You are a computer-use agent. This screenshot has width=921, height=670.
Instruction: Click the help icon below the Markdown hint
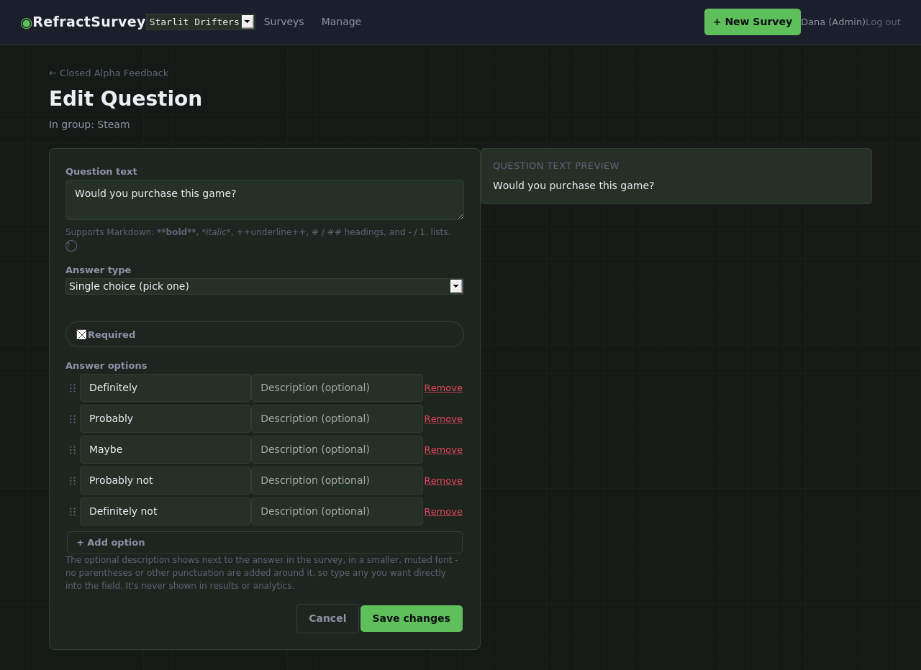(71, 246)
